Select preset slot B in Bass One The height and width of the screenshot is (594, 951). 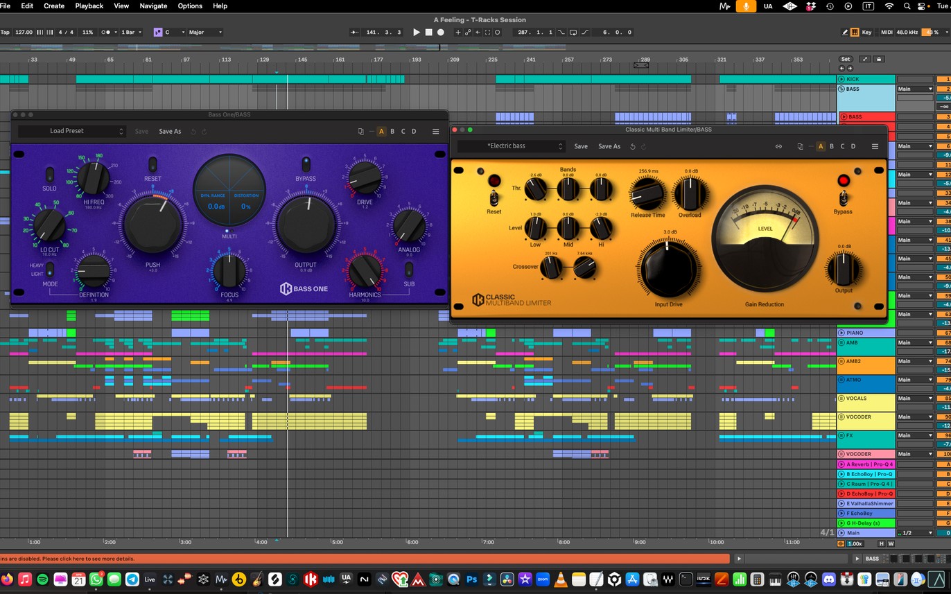[392, 131]
